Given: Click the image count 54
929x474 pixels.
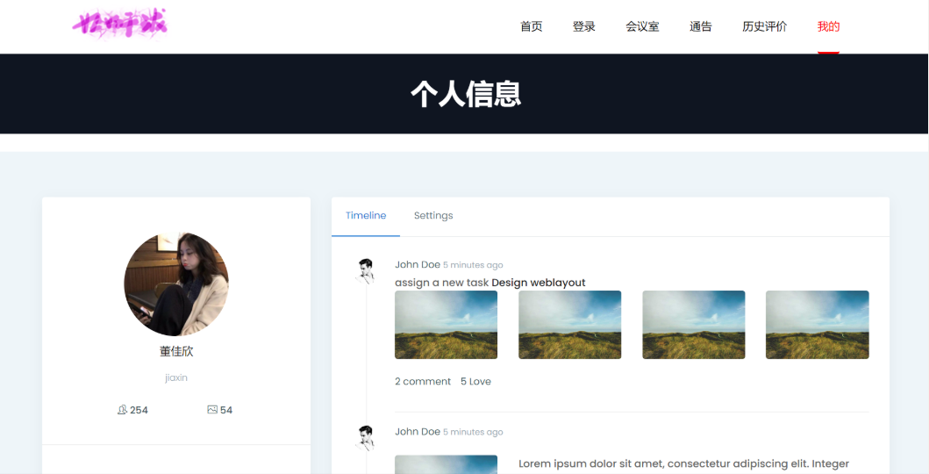Looking at the screenshot, I should point(226,410).
